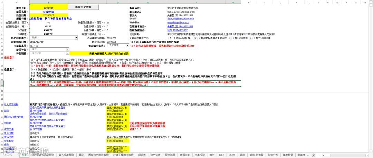Follow the 利润表 hyperlink in column A
The width and height of the screenshot is (373, 158).
point(8,123)
